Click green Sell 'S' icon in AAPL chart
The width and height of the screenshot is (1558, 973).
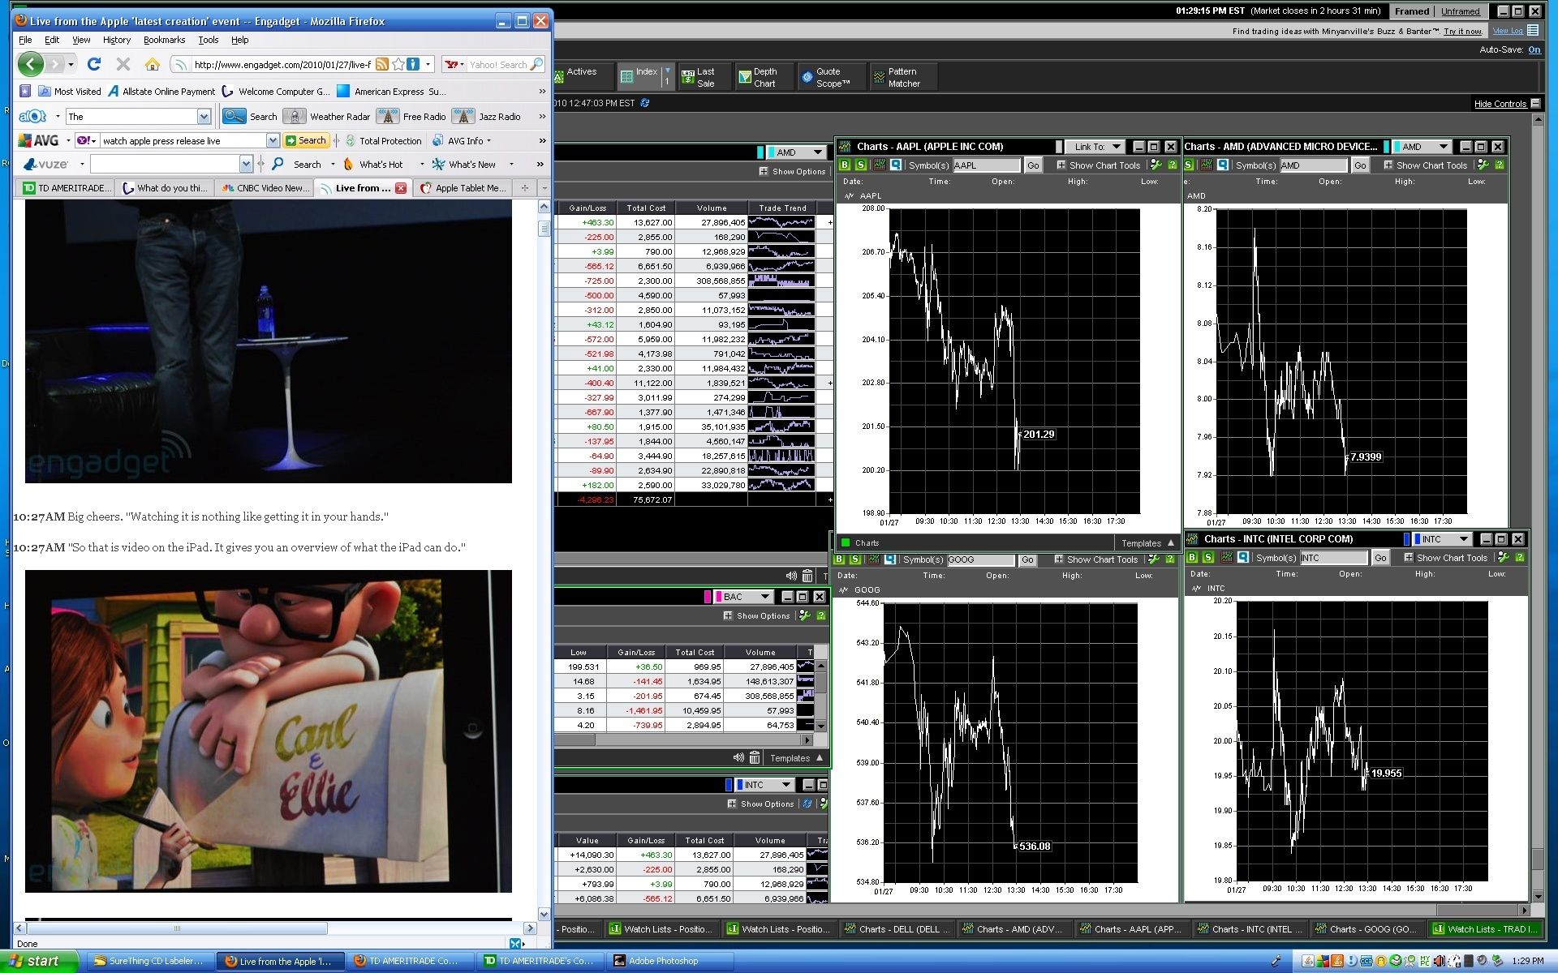pos(861,165)
